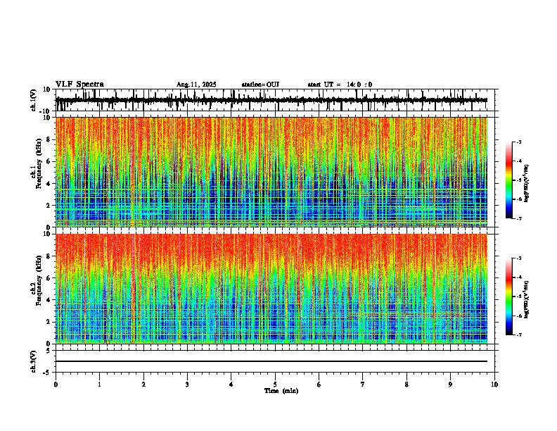Select the log(PSD) unit label beside ch.1 colorbar
557x431 pixels.
(x=527, y=184)
